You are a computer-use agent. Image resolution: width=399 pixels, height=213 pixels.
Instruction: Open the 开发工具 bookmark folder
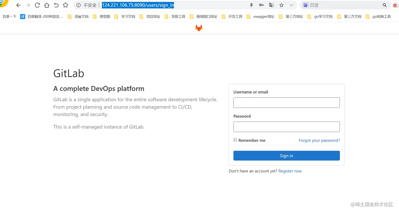pos(232,17)
